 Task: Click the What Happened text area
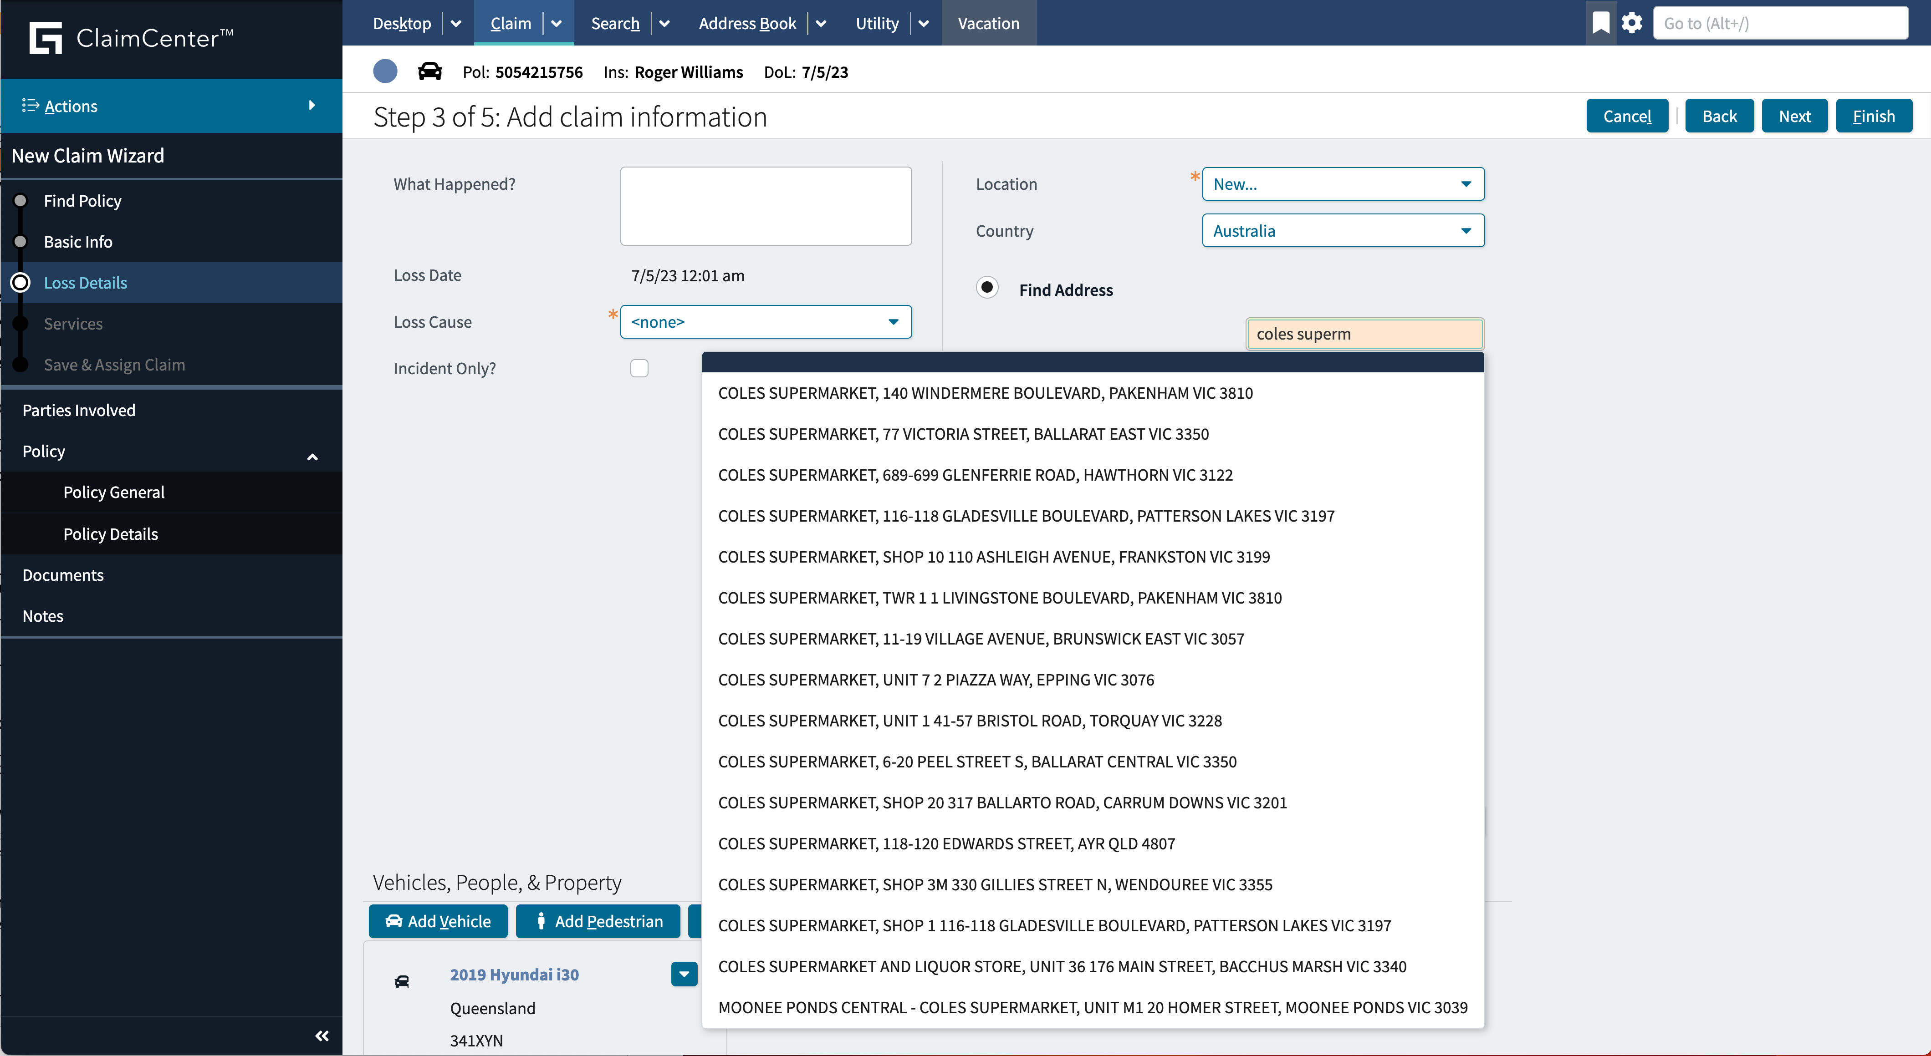766,206
